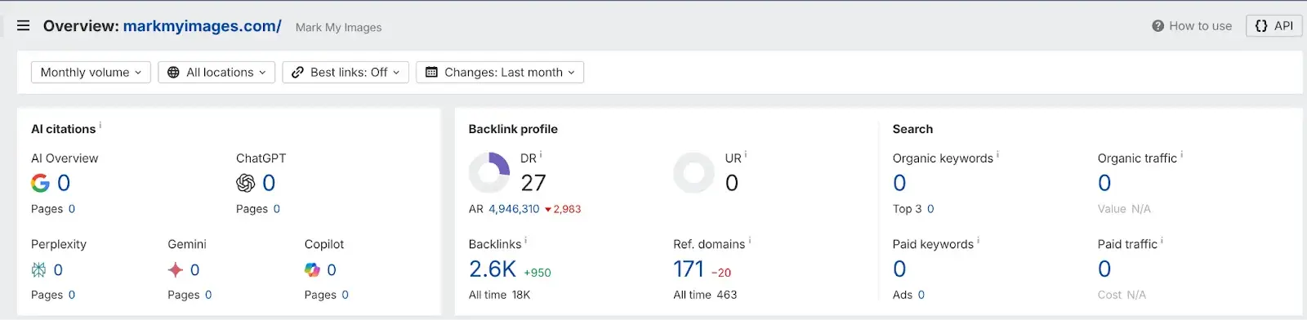The width and height of the screenshot is (1307, 320).
Task: Open the Monthly volume dropdown
Action: tap(91, 72)
